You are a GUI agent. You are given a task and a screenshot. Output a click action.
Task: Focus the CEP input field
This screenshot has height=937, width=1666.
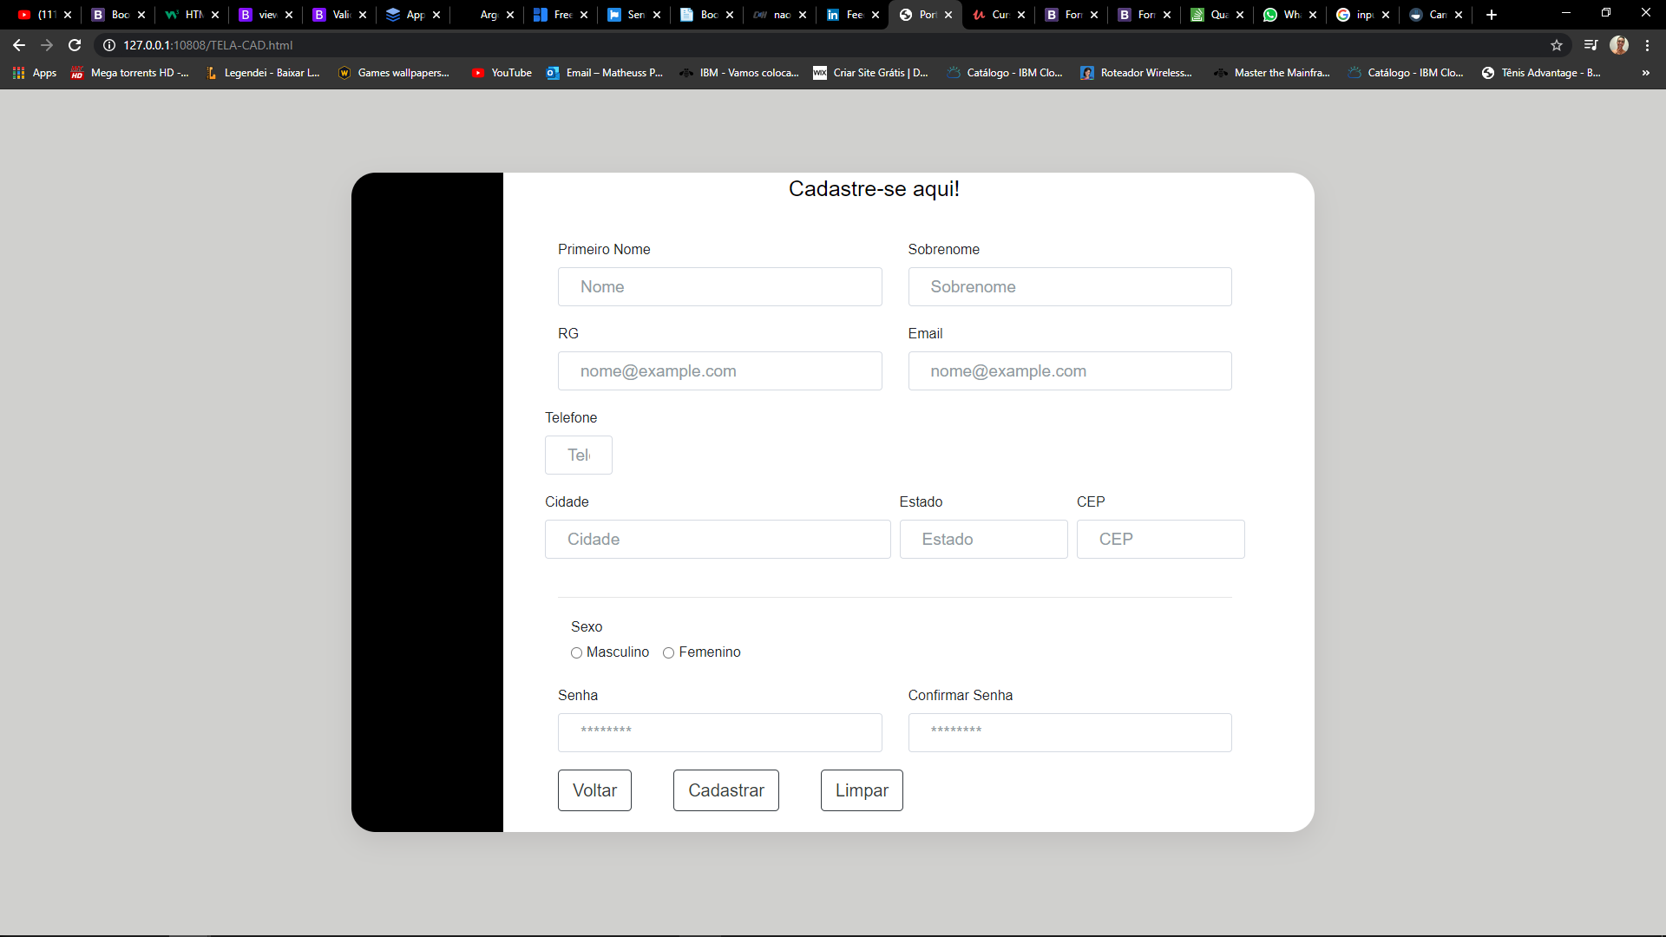point(1161,539)
